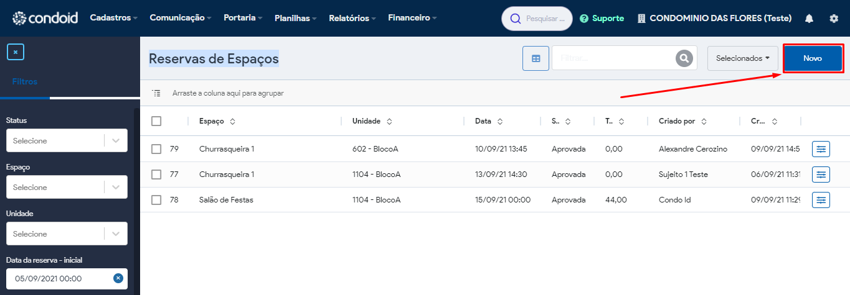850x295 pixels.
Task: Open actions icon for reservation 77
Action: pyautogui.click(x=821, y=175)
